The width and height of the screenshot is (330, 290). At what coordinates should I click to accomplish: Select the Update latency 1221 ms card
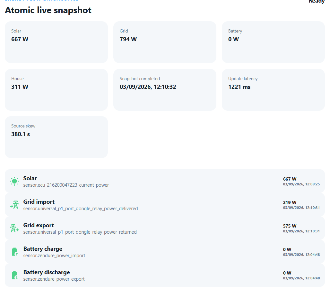pyautogui.click(x=273, y=90)
